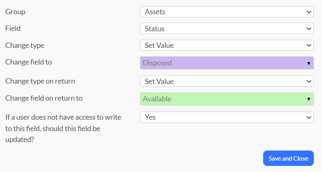Click the user write access question text
The height and width of the screenshot is (172, 322).
pyautogui.click(x=63, y=128)
